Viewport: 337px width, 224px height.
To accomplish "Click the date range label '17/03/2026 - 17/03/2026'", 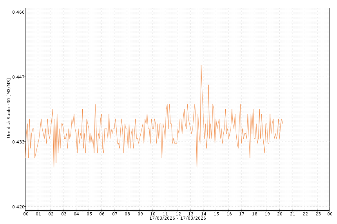I will tap(178, 218).
